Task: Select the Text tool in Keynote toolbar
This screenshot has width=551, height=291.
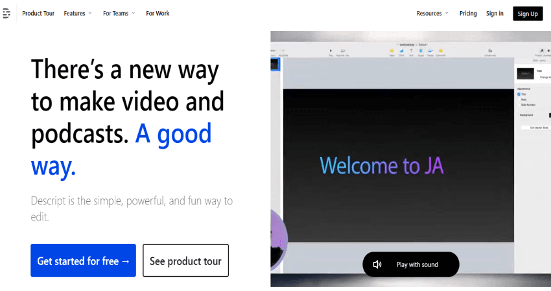Action: pos(411,51)
